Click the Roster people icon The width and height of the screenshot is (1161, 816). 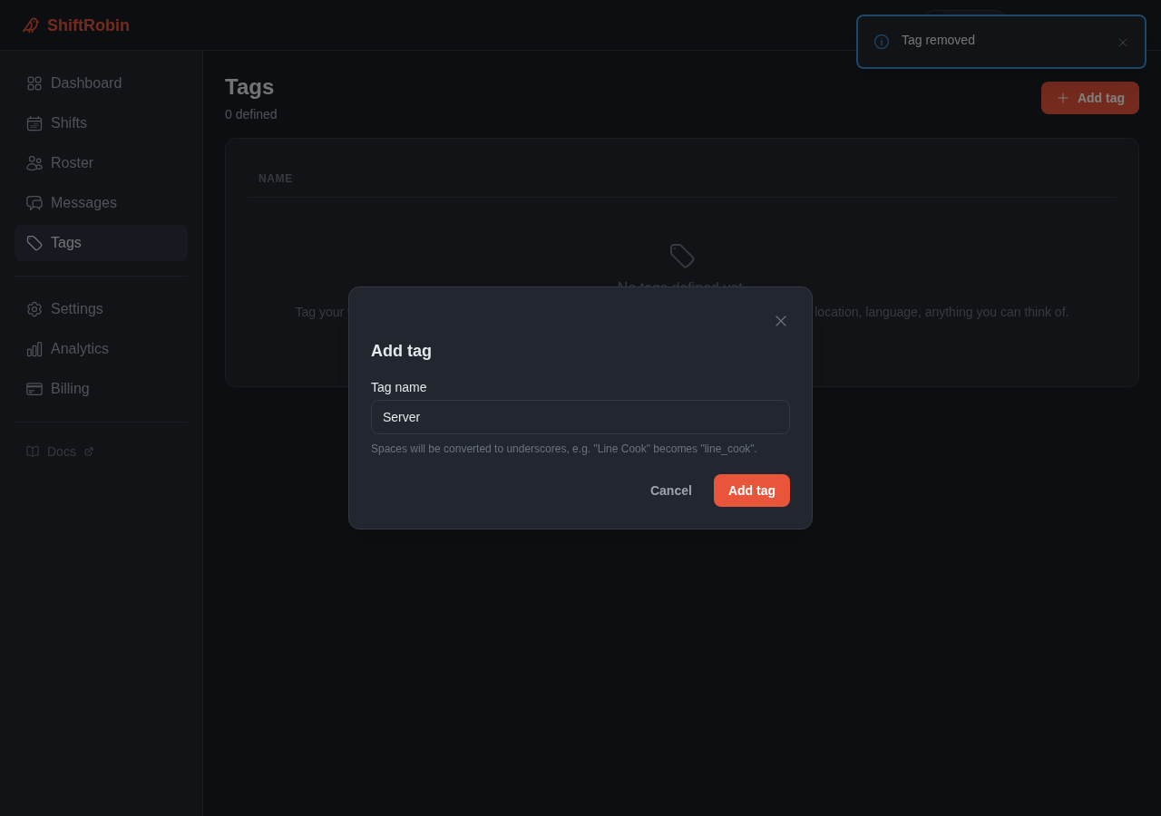point(34,163)
